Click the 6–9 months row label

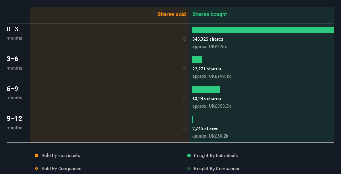click(x=15, y=93)
